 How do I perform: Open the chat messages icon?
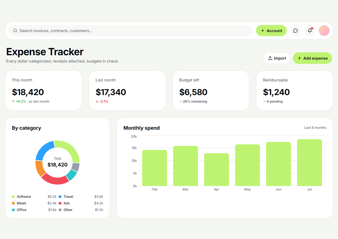point(295,31)
